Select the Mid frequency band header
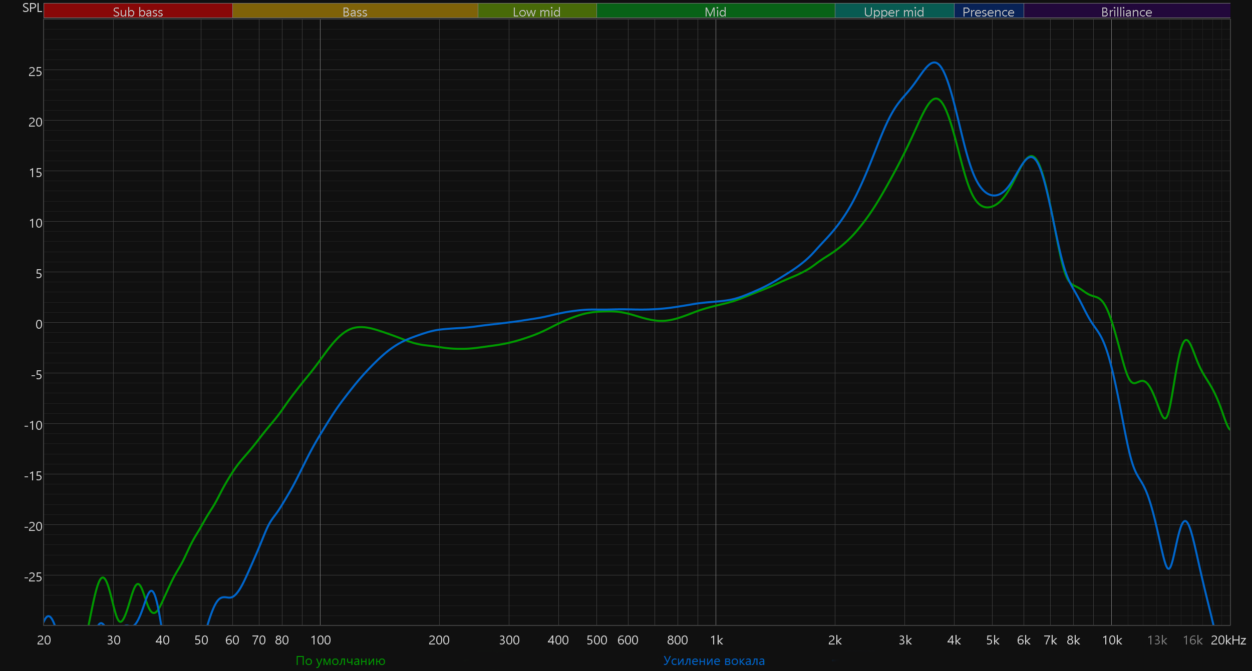The width and height of the screenshot is (1252, 671). tap(715, 12)
